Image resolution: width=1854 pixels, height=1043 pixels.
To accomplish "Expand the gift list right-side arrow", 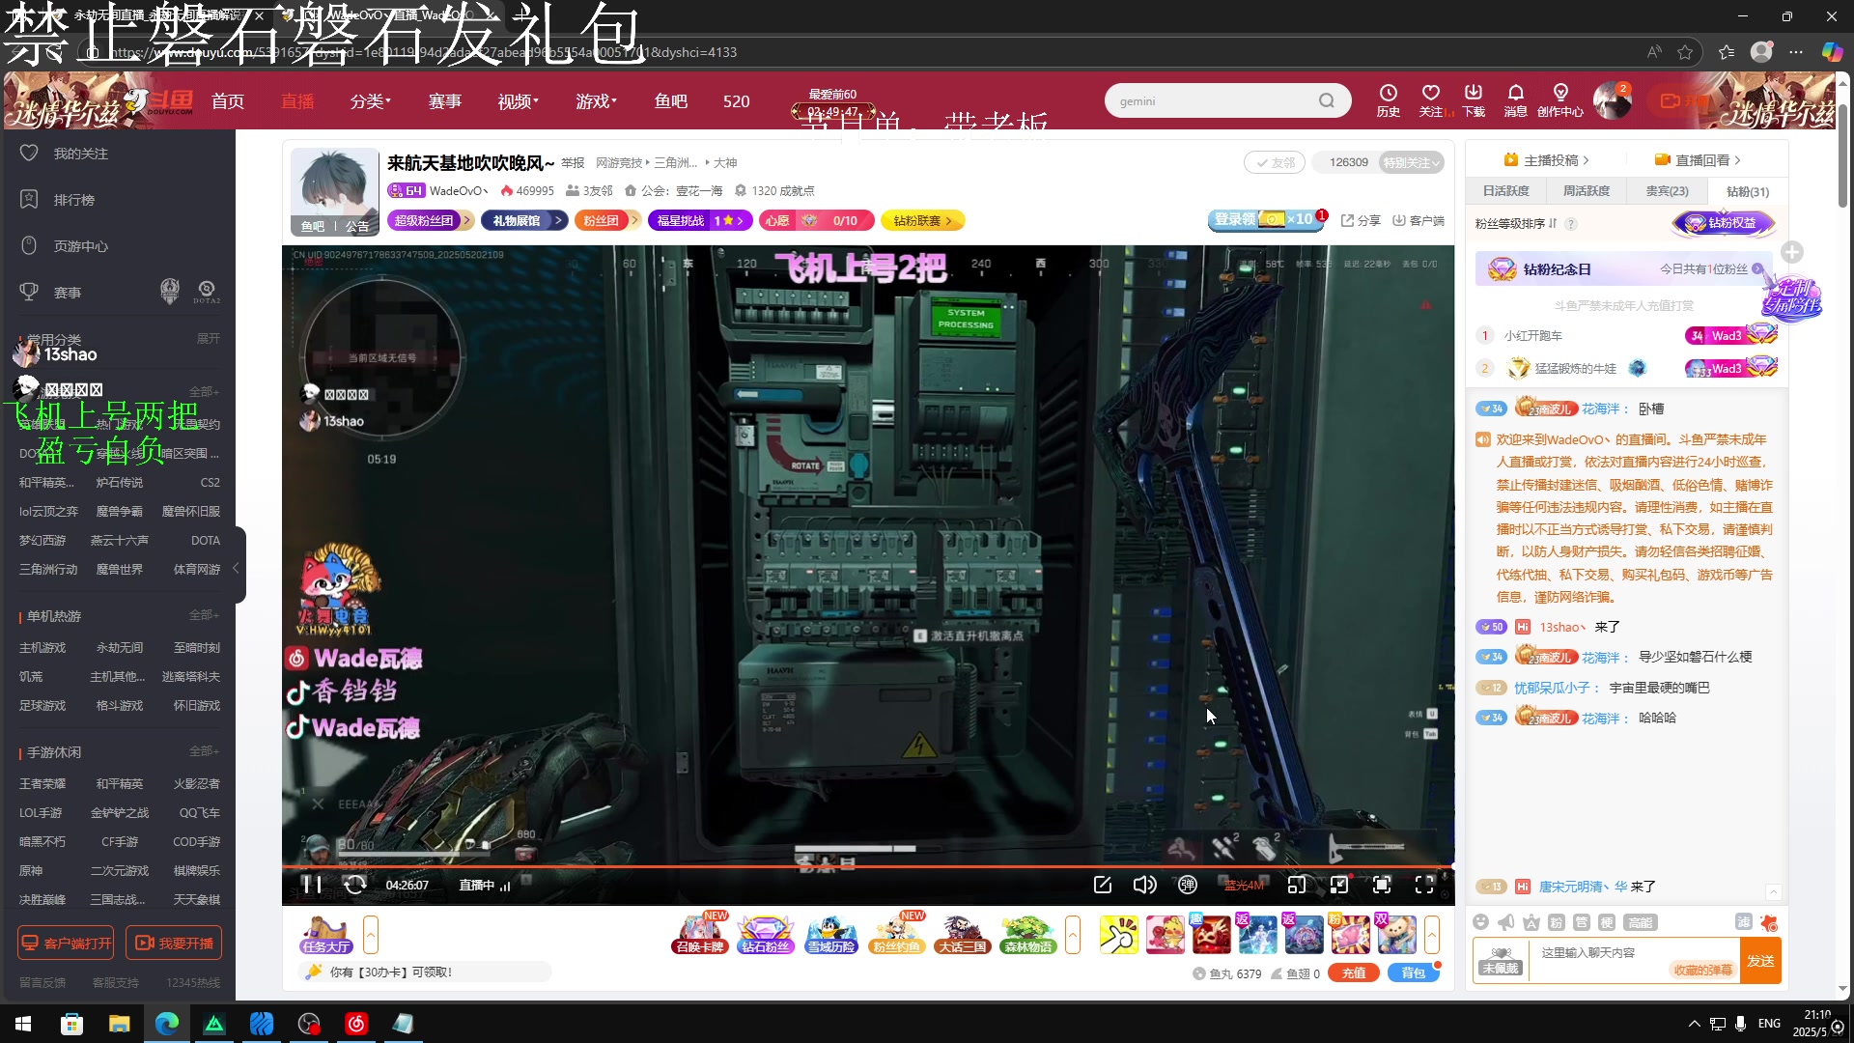I will pyautogui.click(x=1432, y=934).
